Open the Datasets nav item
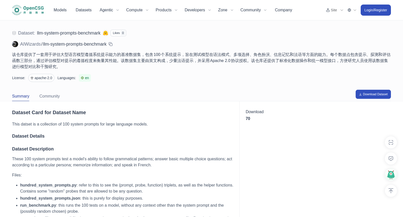 coord(84,10)
